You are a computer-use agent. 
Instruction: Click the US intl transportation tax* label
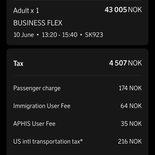[48, 141]
